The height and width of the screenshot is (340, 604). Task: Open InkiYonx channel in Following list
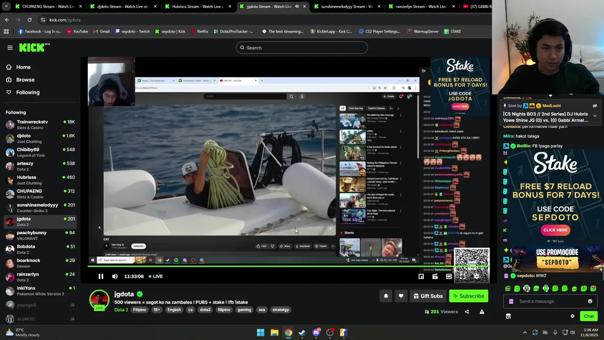[x=40, y=290]
